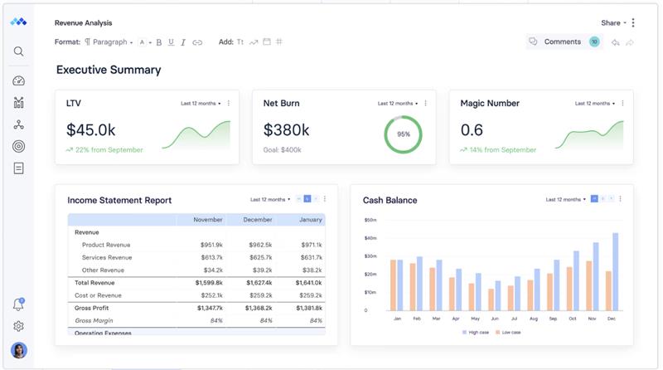Click the target goals icon in sidebar

(18, 147)
